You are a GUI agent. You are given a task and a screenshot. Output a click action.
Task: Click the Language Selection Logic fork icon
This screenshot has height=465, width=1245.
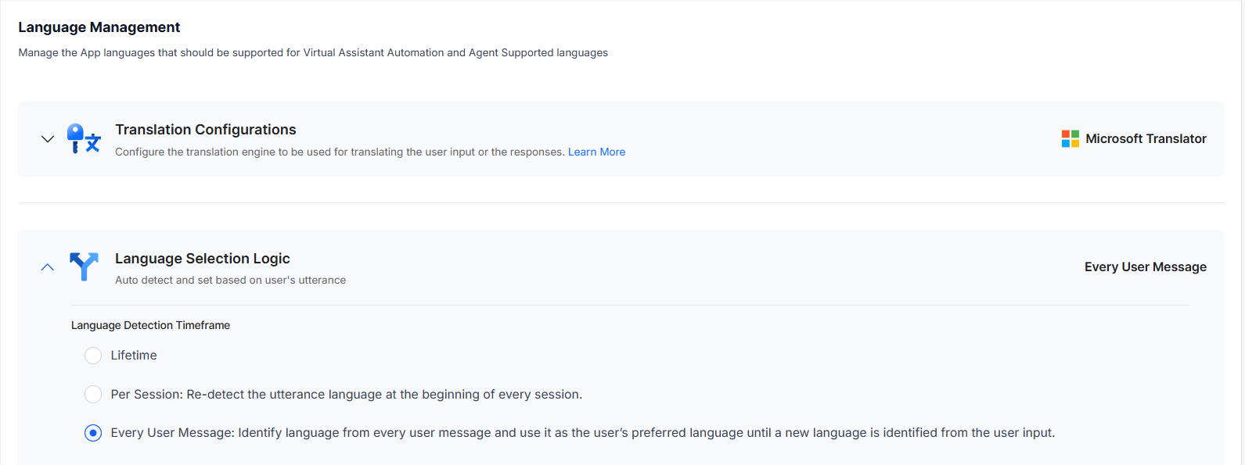click(84, 266)
